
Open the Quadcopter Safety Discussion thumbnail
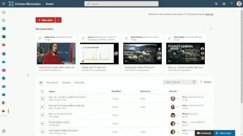pyautogui.click(x=142, y=53)
